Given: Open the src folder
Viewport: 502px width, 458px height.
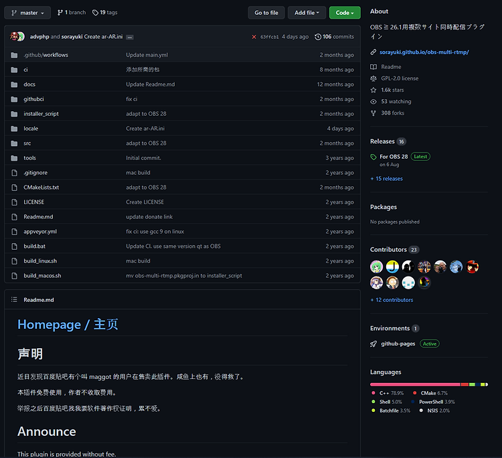Looking at the screenshot, I should click(27, 143).
